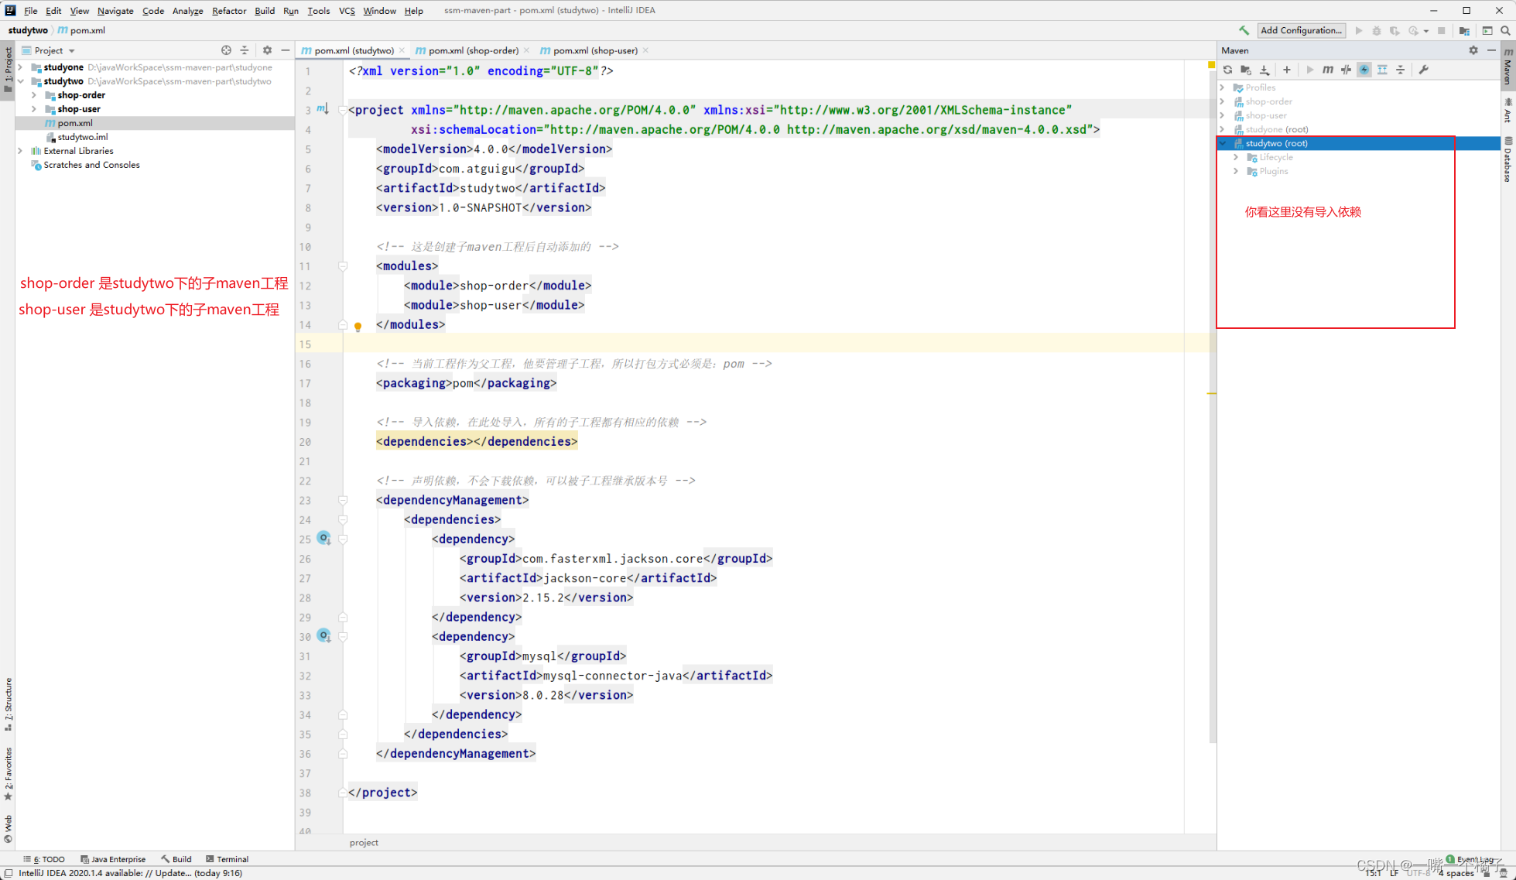Toggle Structure side tool window
This screenshot has width=1516, height=880.
coord(8,704)
